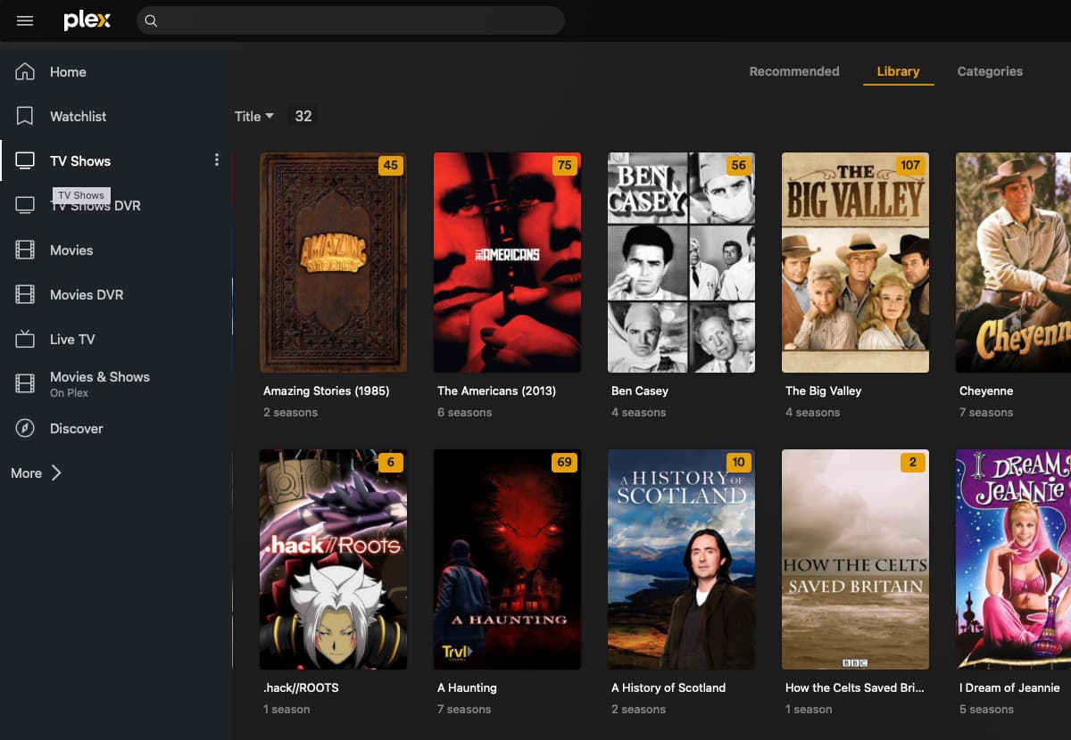The width and height of the screenshot is (1071, 740).
Task: Click the 'A Haunting' title text
Action: pos(467,687)
